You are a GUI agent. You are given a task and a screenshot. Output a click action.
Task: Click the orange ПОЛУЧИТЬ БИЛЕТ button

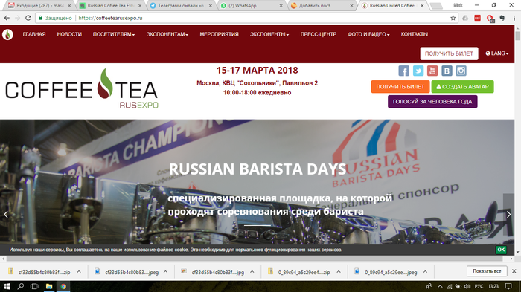pos(400,87)
